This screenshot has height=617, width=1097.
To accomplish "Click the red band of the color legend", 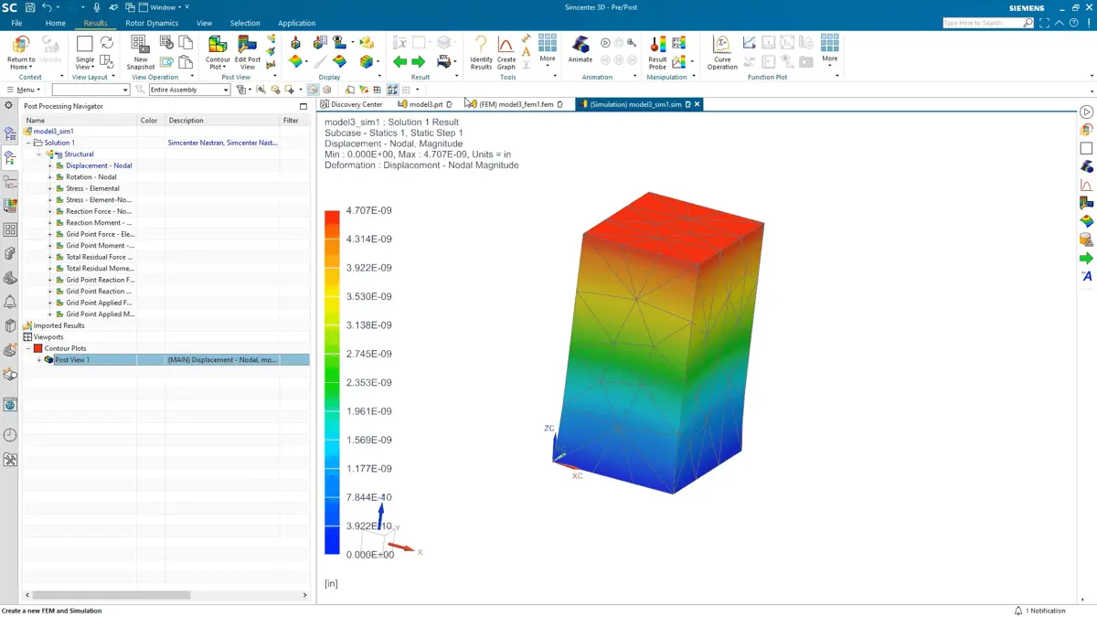I will (332, 224).
